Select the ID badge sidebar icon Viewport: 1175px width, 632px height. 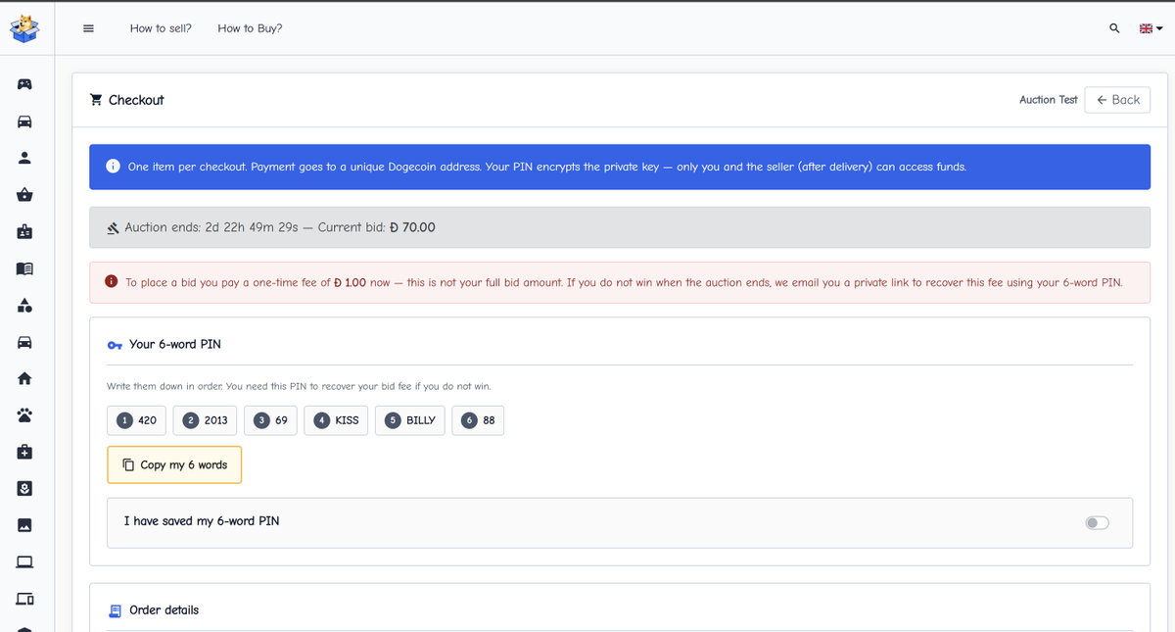[x=24, y=232]
